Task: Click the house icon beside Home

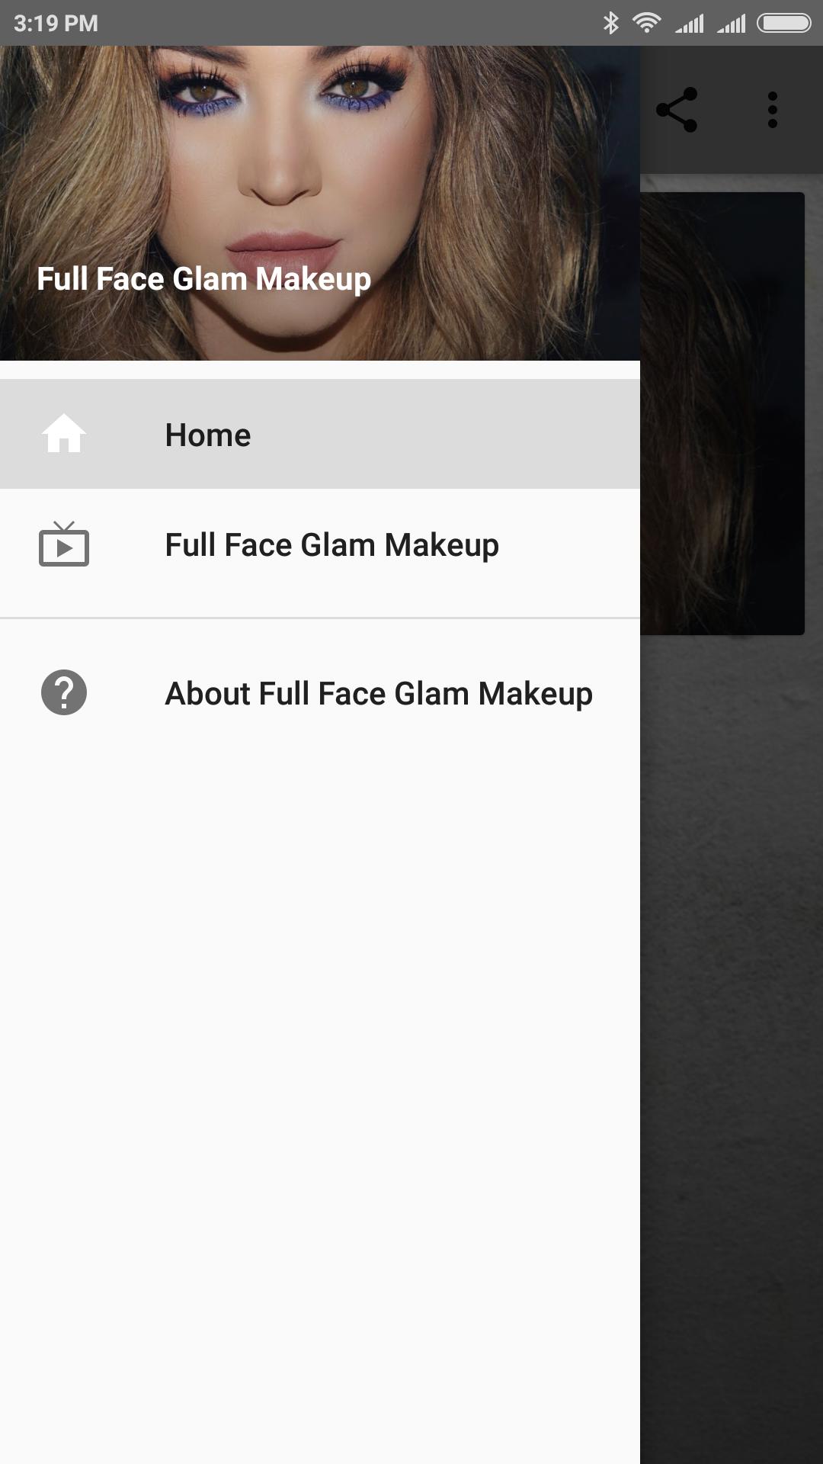Action: [x=64, y=434]
